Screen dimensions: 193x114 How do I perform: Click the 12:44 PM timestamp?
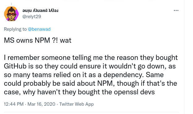pyautogui.click(x=14, y=104)
